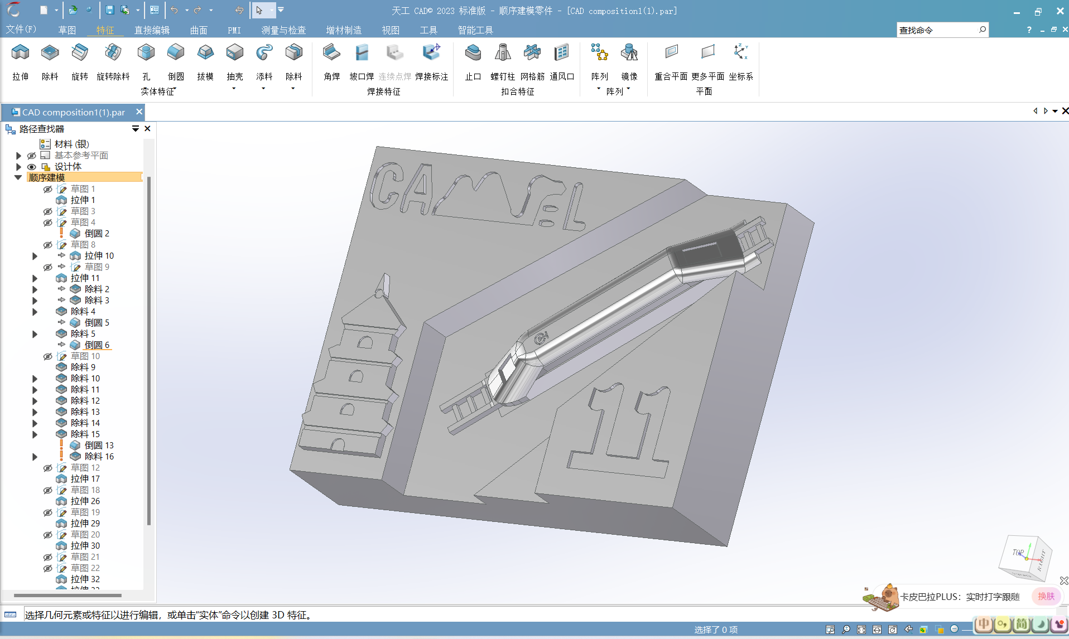
Task: Select the 除料 16 feature in tree
Action: point(99,457)
